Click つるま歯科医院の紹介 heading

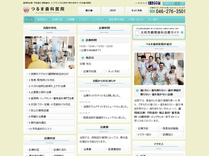(159, 44)
